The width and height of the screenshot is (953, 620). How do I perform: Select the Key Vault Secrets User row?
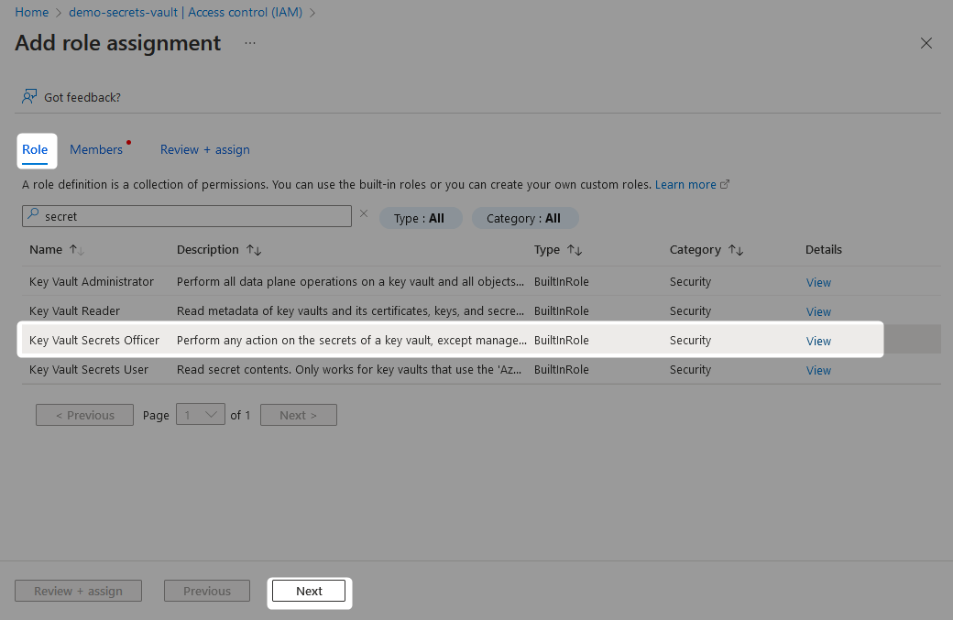pos(481,369)
